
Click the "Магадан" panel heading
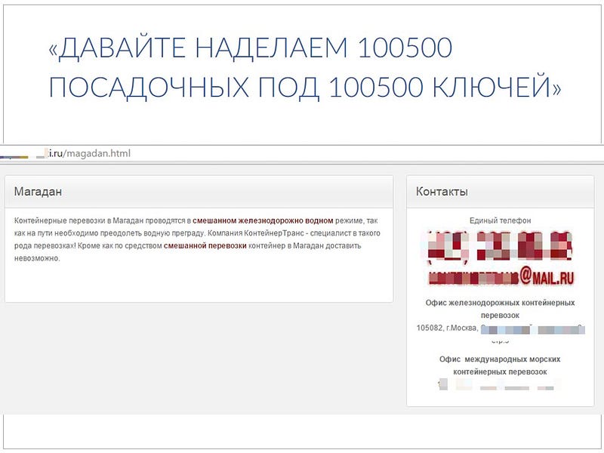pos(38,192)
